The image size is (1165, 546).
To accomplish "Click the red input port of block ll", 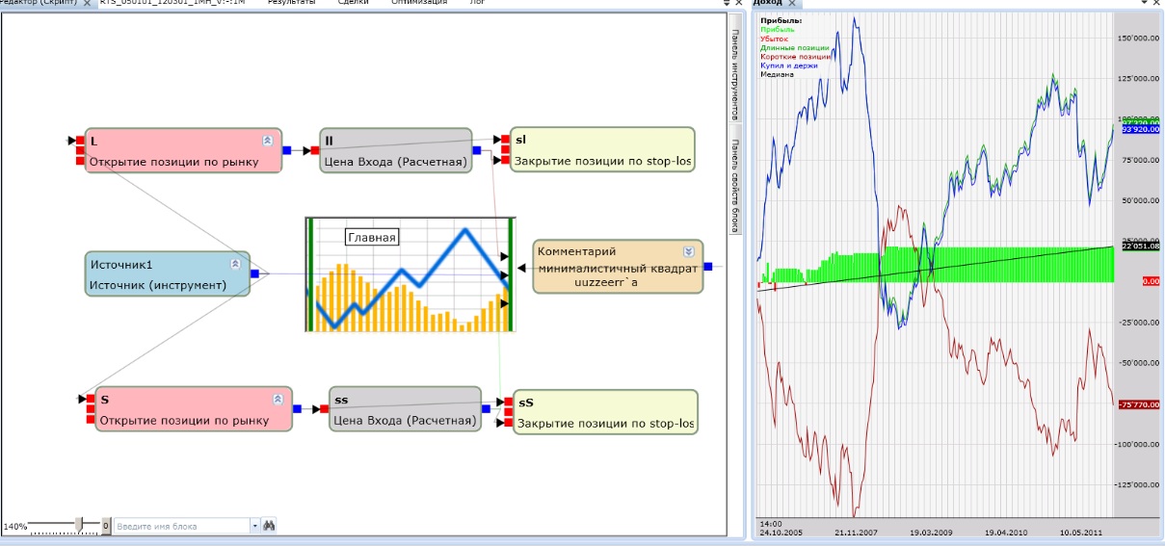I will 315,150.
